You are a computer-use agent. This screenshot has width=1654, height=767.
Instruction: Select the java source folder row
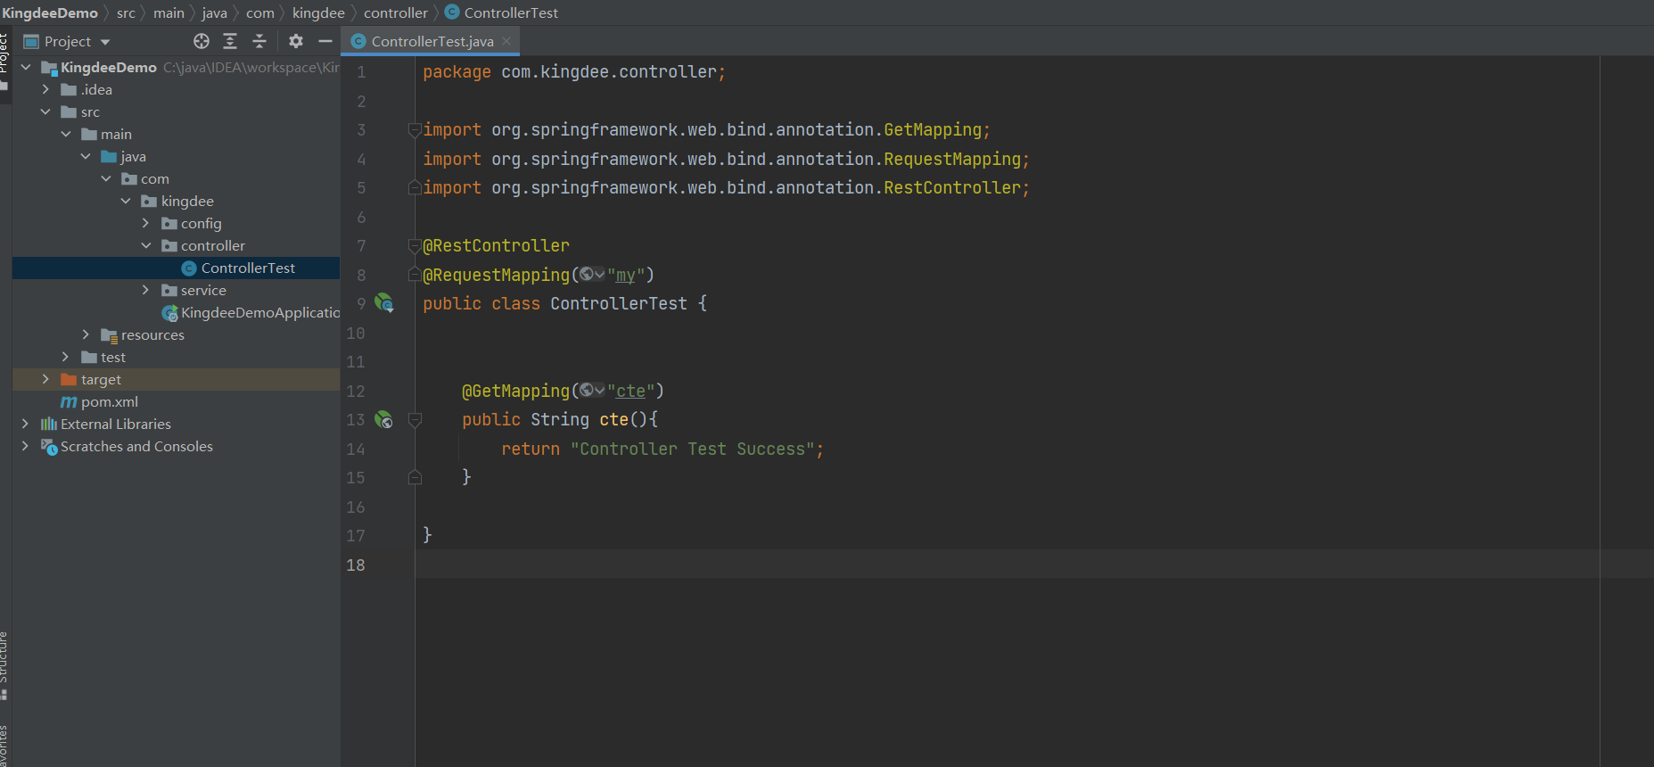tap(176, 157)
